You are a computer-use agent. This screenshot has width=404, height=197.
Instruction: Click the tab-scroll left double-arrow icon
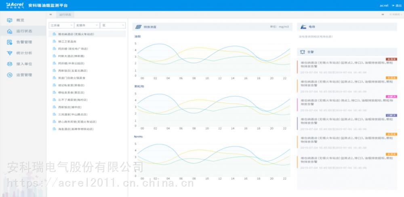pos(50,15)
